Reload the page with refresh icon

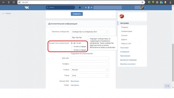[x=14, y=2]
